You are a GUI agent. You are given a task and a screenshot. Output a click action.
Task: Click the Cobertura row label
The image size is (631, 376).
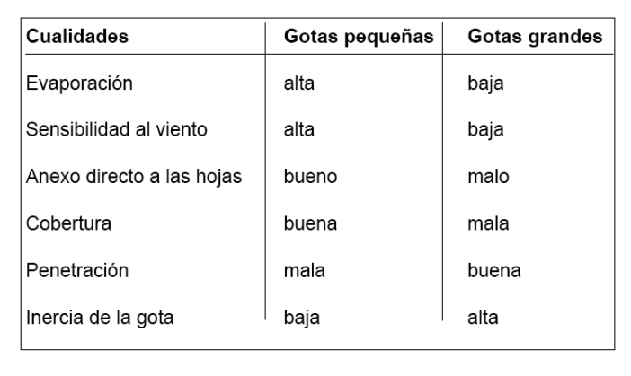click(x=69, y=223)
